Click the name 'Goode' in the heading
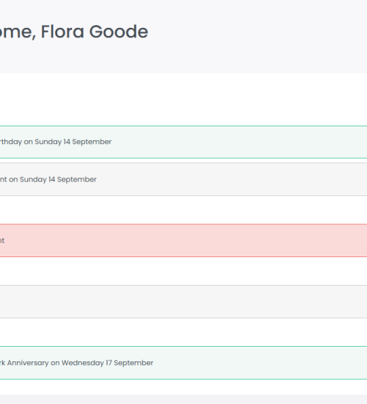 click(x=119, y=32)
